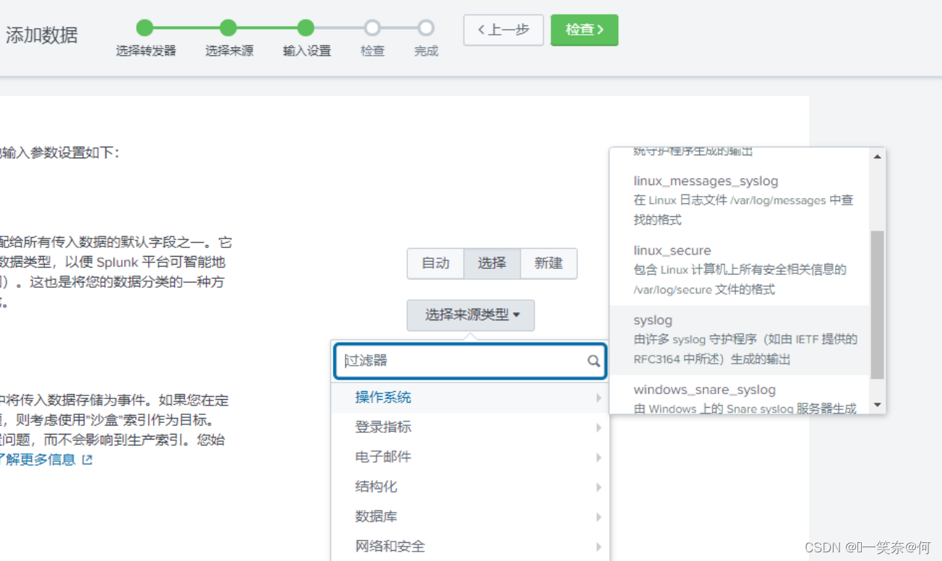942x561 pixels.
Task: Click the 选择来源 step label
Action: click(229, 51)
